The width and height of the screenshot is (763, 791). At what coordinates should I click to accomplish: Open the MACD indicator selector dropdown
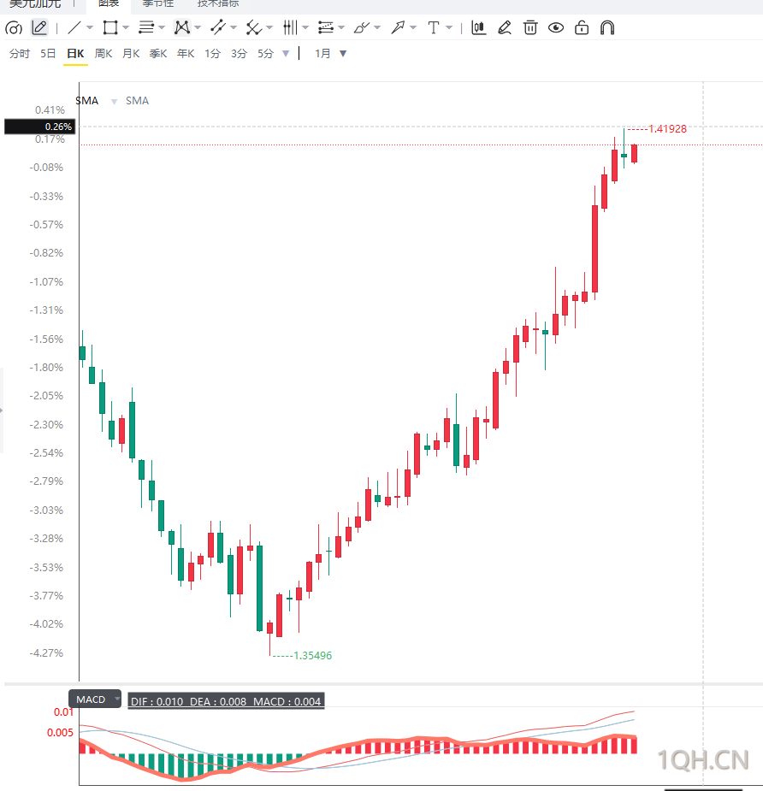coord(95,700)
